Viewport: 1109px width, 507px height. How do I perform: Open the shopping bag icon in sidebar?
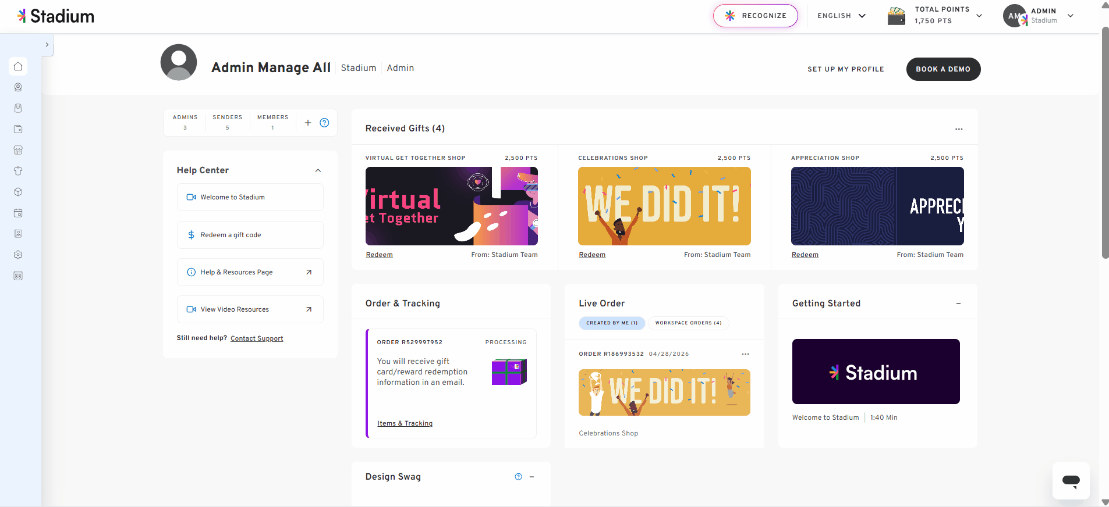pos(18,108)
